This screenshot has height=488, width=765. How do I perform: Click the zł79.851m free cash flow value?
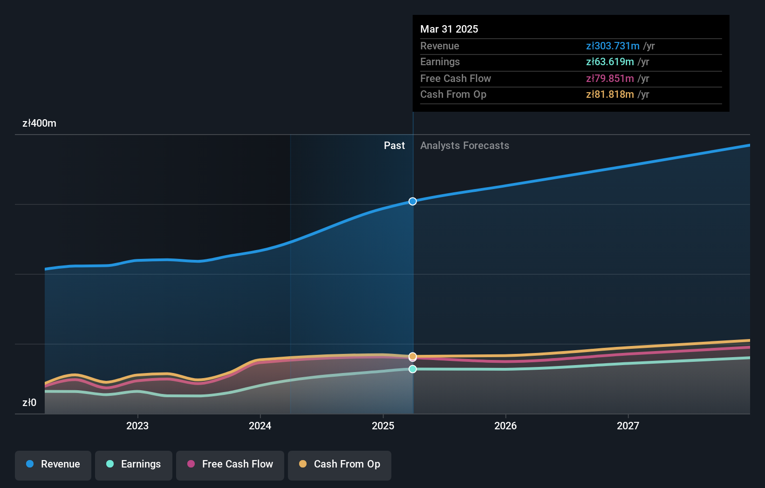point(610,79)
